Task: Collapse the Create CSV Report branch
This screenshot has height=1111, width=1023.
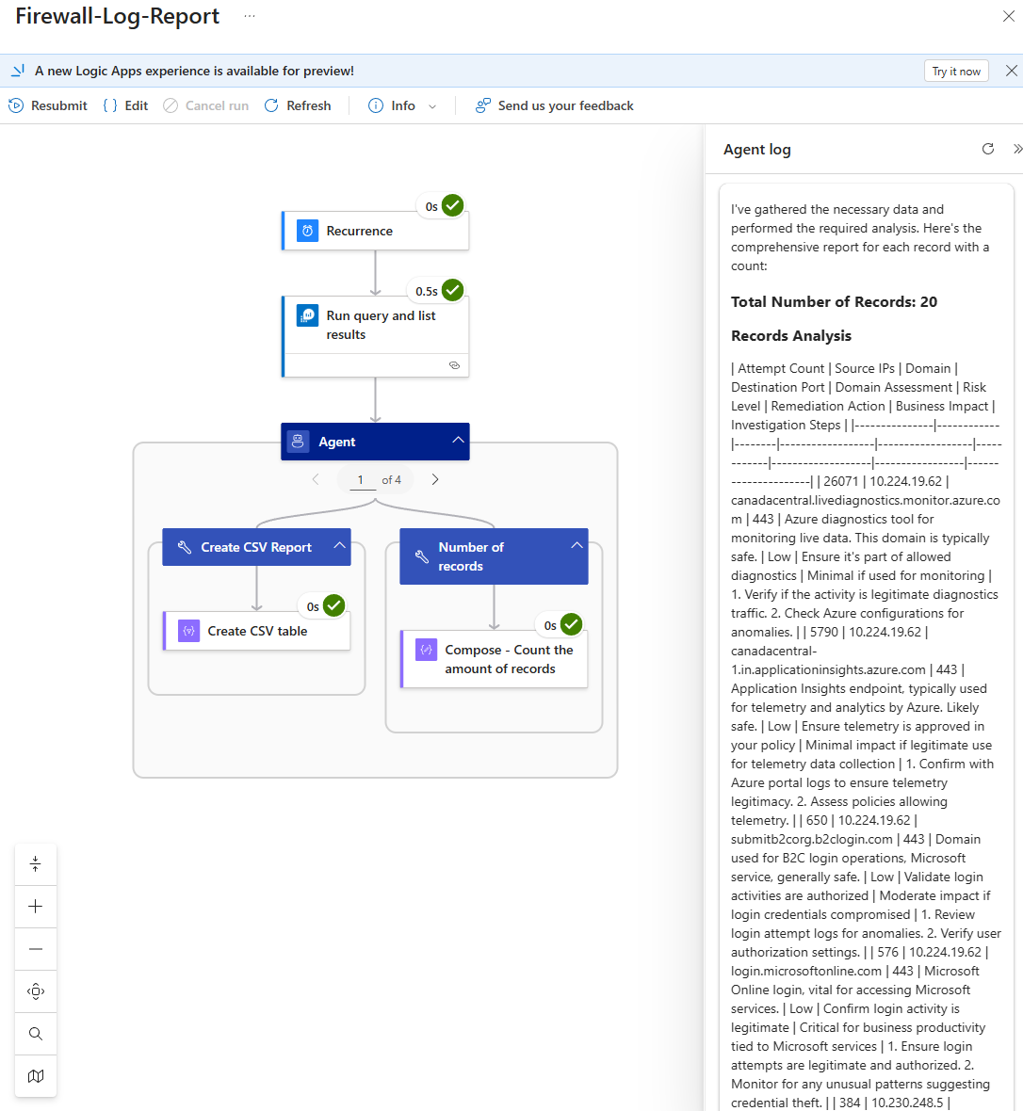Action: (x=339, y=546)
